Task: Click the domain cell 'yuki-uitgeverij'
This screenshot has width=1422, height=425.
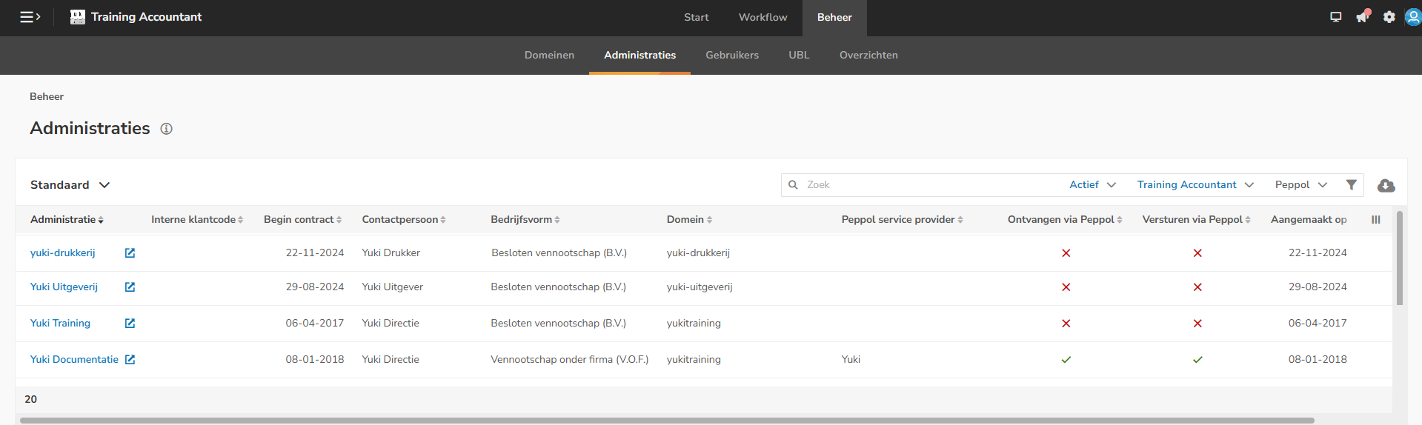Action: click(700, 287)
